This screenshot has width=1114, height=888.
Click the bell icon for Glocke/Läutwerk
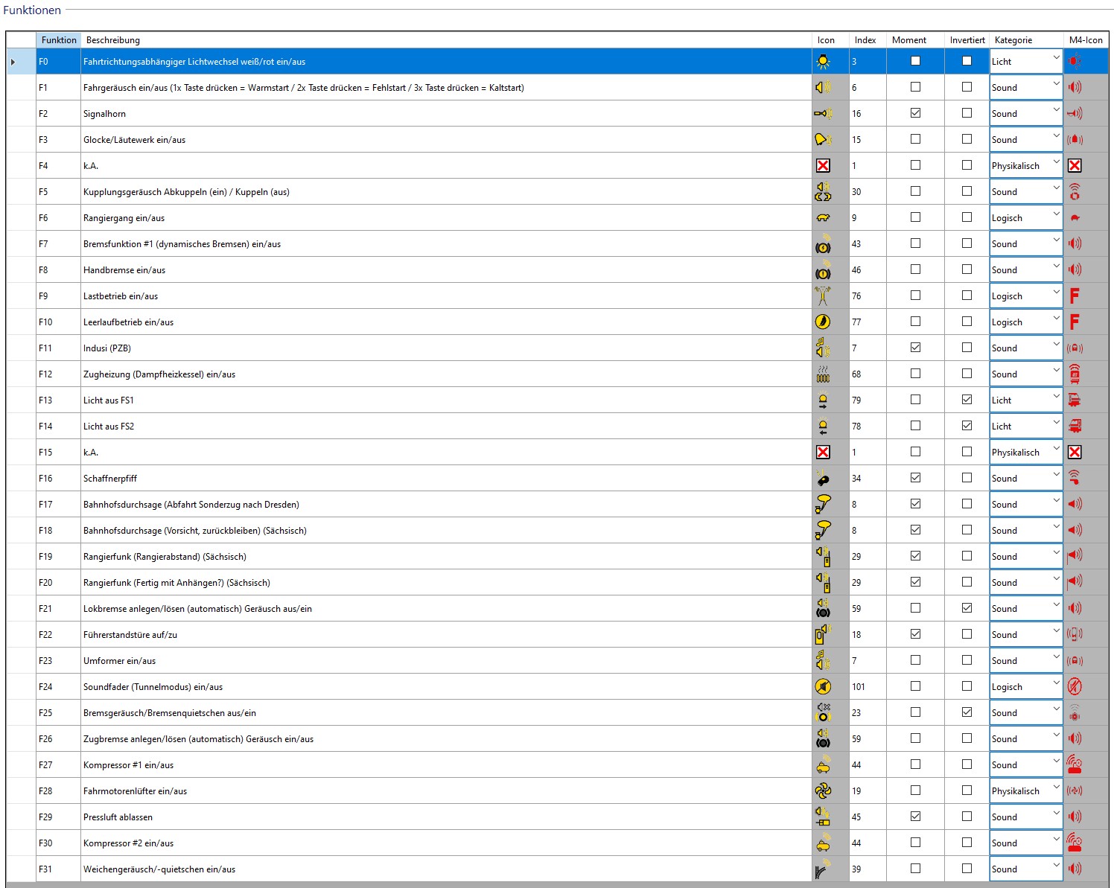coord(823,140)
